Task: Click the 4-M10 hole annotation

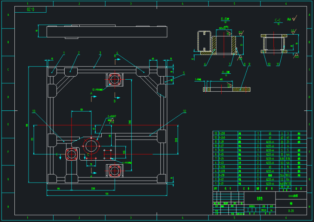Action: pyautogui.click(x=127, y=163)
